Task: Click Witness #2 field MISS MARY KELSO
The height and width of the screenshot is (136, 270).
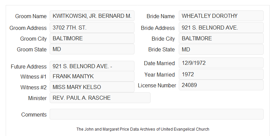Action: pyautogui.click(x=92, y=87)
